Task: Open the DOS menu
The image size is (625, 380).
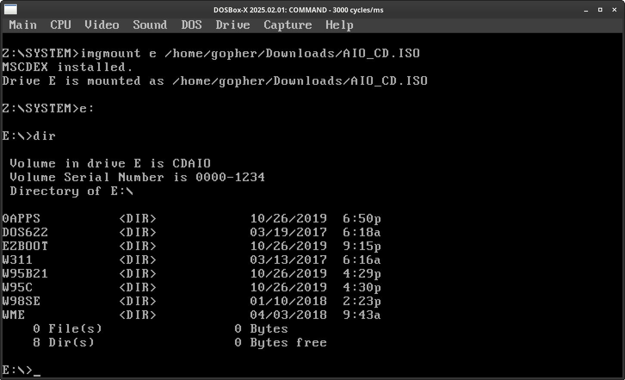Action: point(192,25)
